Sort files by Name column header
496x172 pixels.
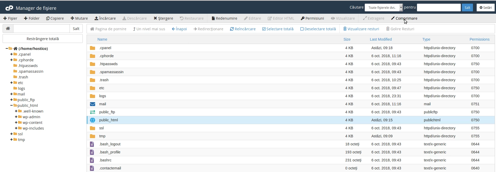(102, 39)
